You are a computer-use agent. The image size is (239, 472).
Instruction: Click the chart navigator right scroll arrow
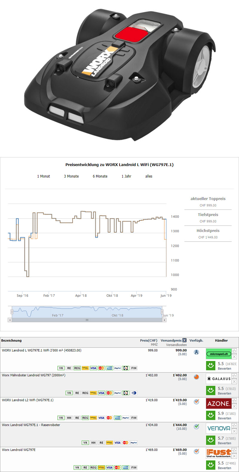[164, 320]
